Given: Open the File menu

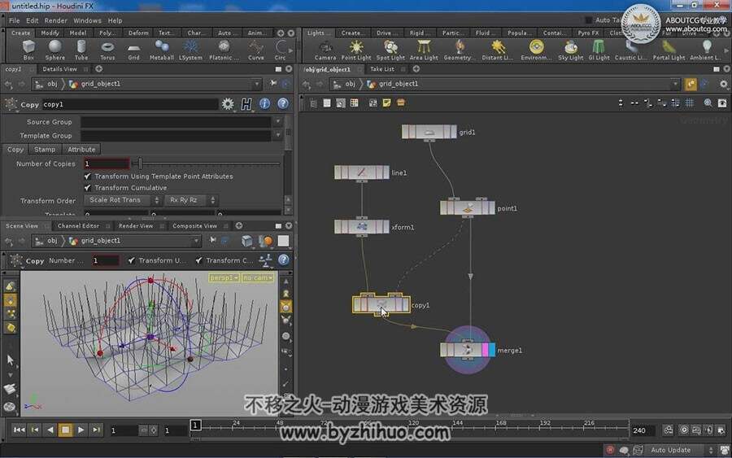Looking at the screenshot, I should (15, 20).
